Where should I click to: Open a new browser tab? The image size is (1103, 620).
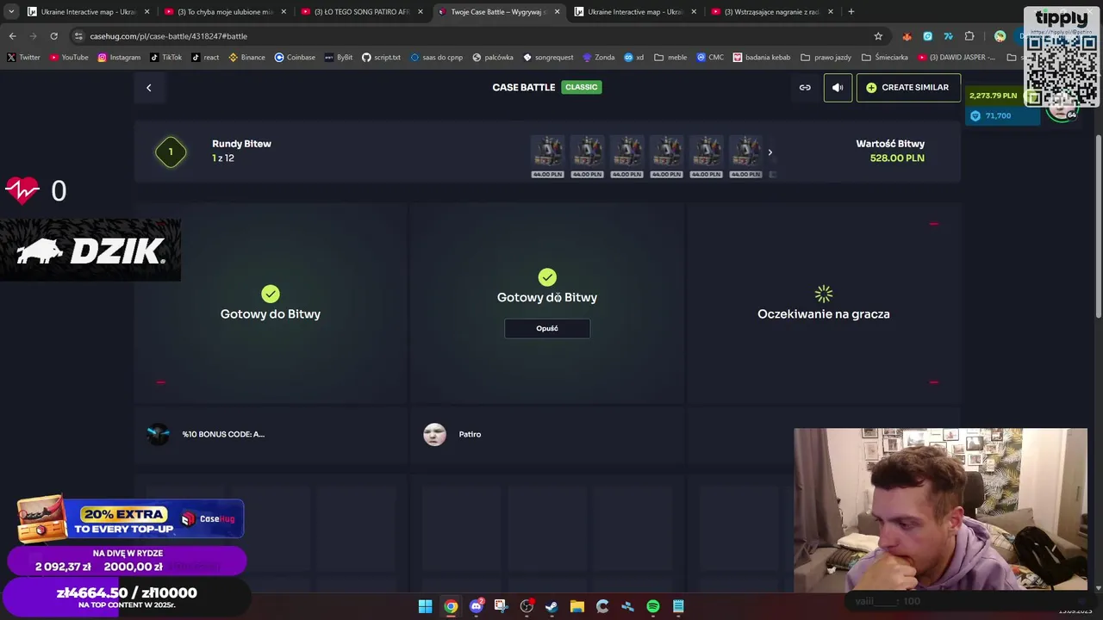(x=851, y=12)
